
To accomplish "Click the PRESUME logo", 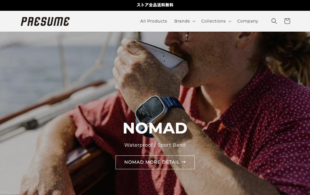I will [x=45, y=21].
